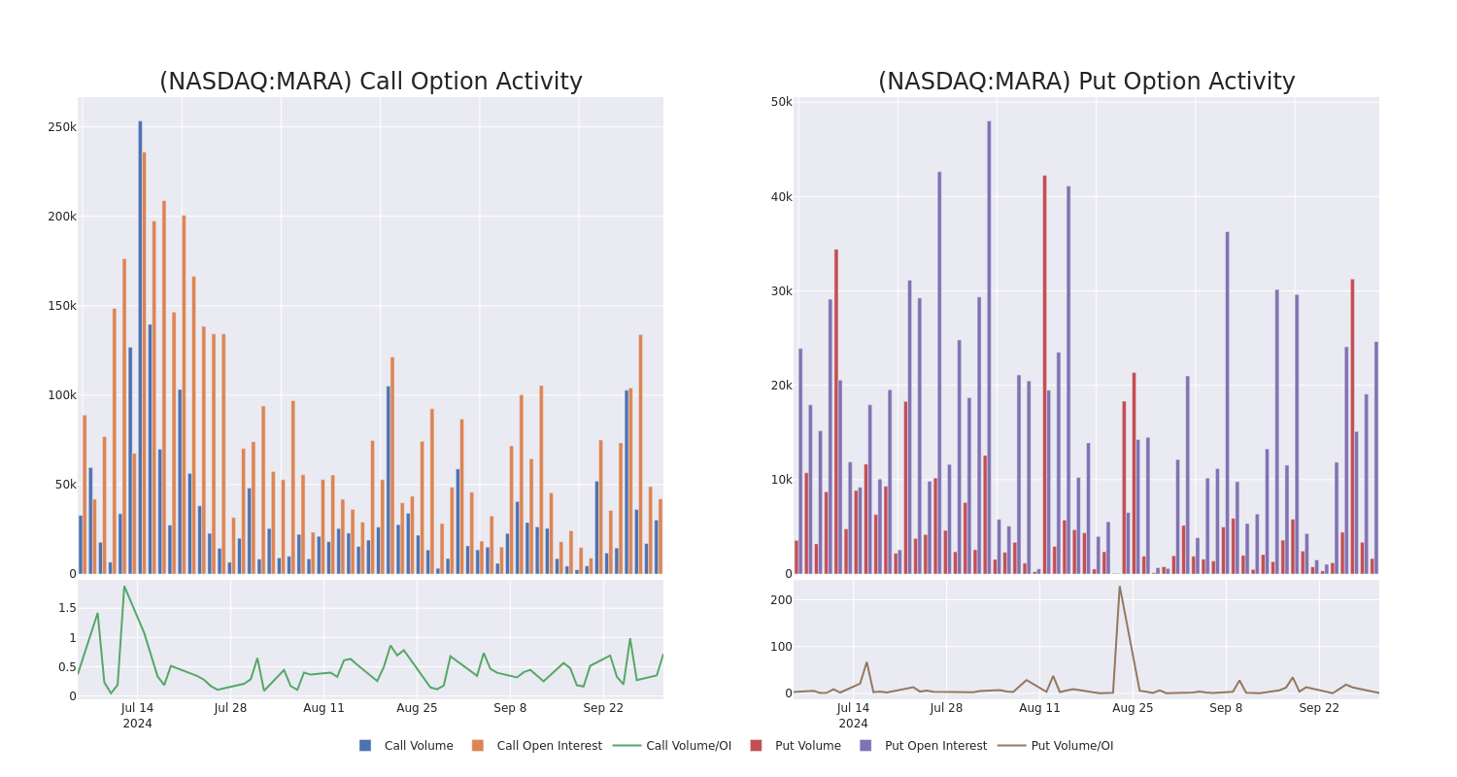Click the spike peak of Put Volume/OI line
The height and width of the screenshot is (777, 1457).
(x=1119, y=586)
